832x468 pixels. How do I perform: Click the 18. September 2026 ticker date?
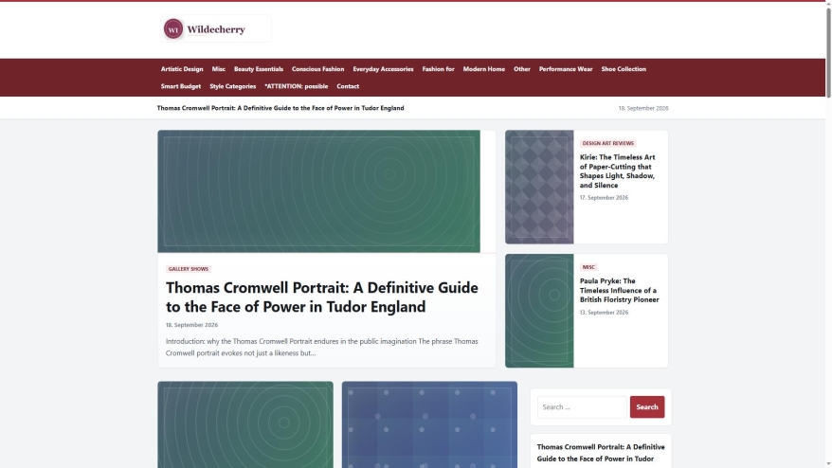pyautogui.click(x=643, y=108)
